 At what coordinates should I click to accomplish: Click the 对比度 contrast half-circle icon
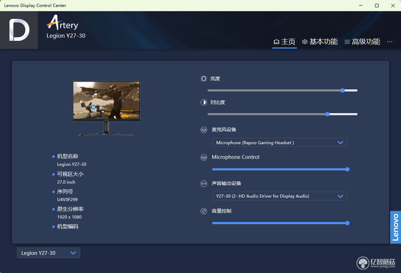point(204,102)
